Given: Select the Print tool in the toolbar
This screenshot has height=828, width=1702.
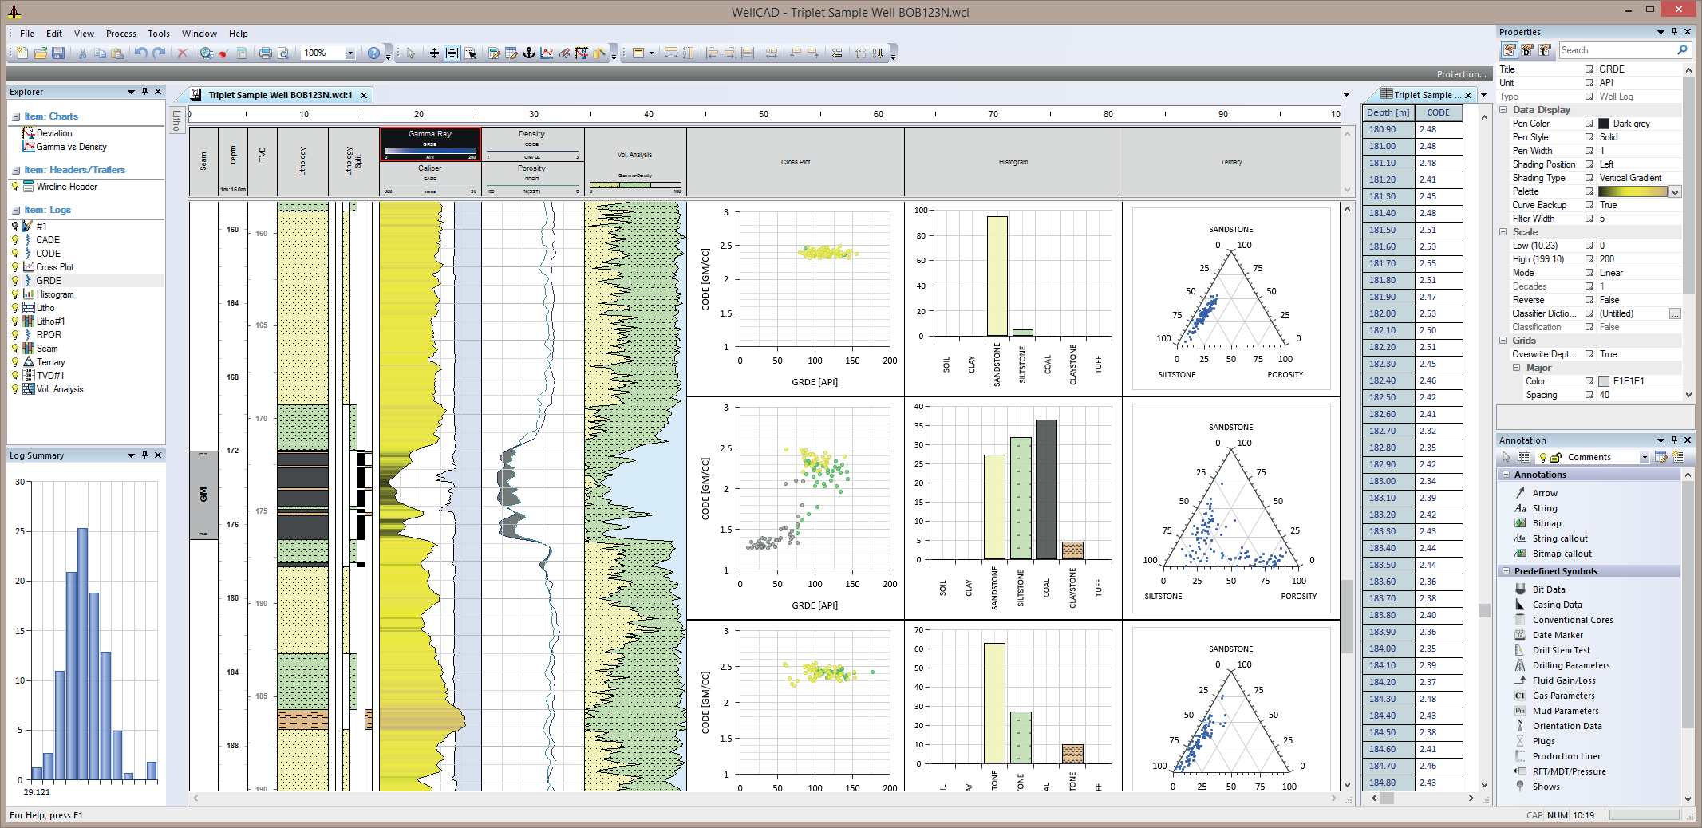Looking at the screenshot, I should click(265, 53).
